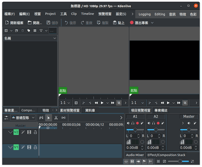Open timeline track settings sliders icon
The width and height of the screenshot is (202, 167).
[6, 118]
